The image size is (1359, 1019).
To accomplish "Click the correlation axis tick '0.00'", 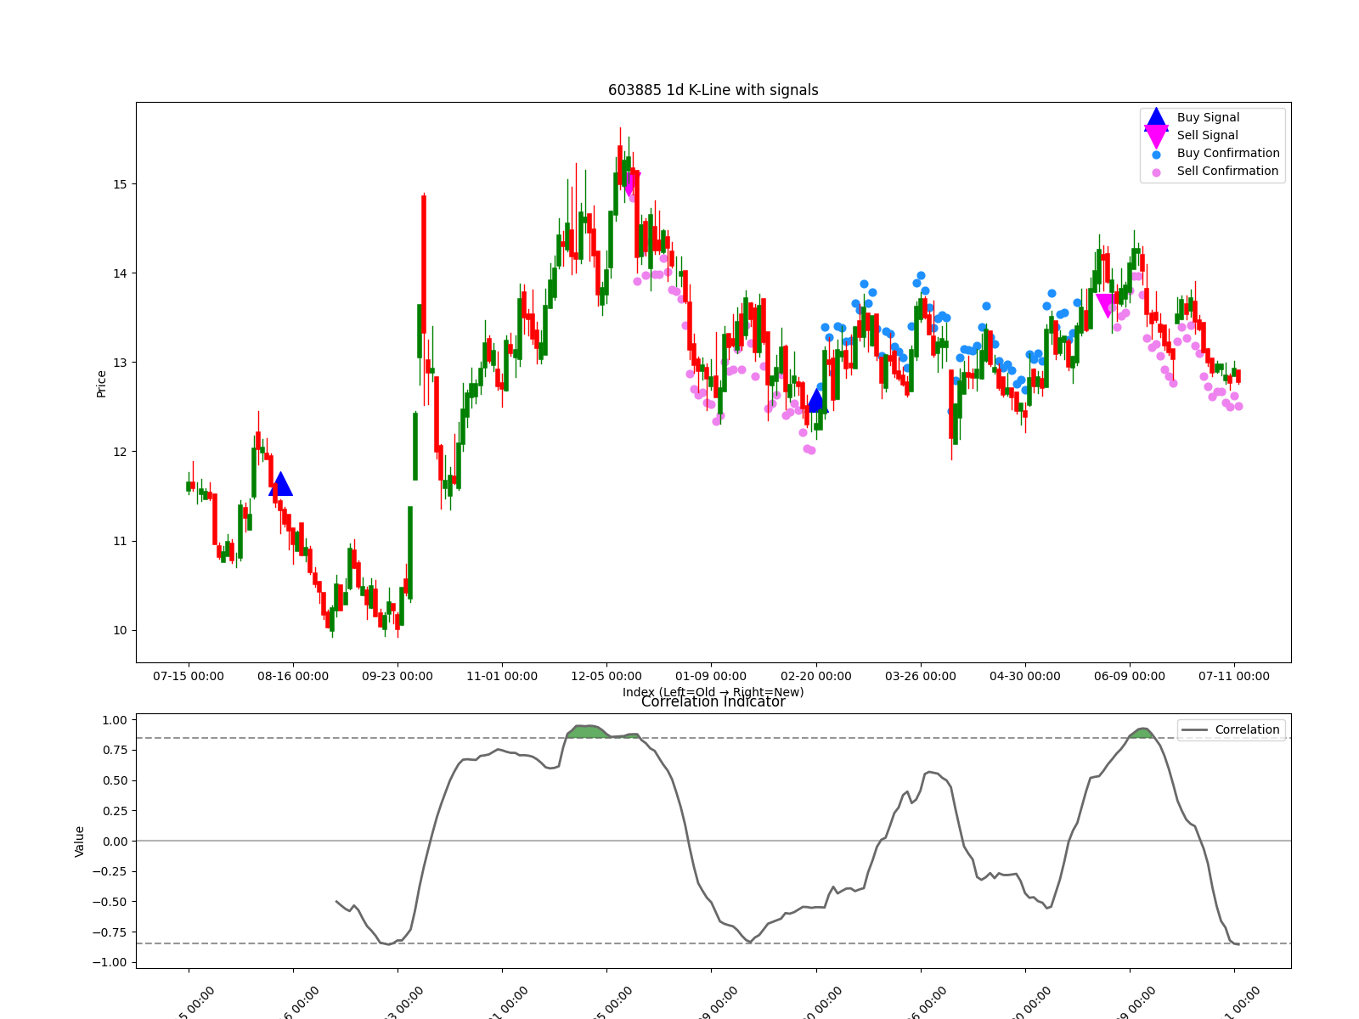I will [115, 842].
